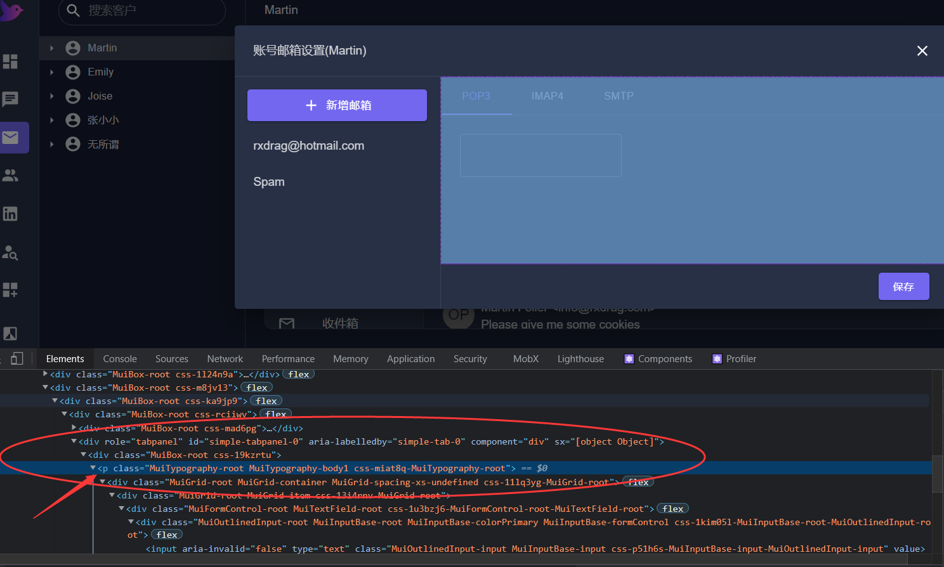Expand the Martin contact entry

51,48
